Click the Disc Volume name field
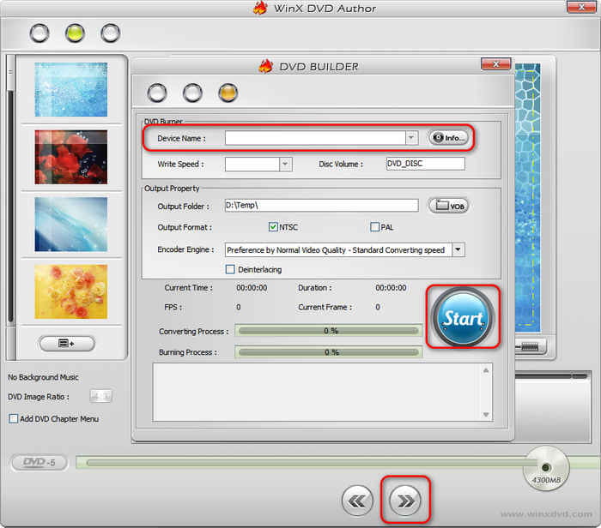Viewport: 601px width, 528px height. [425, 164]
